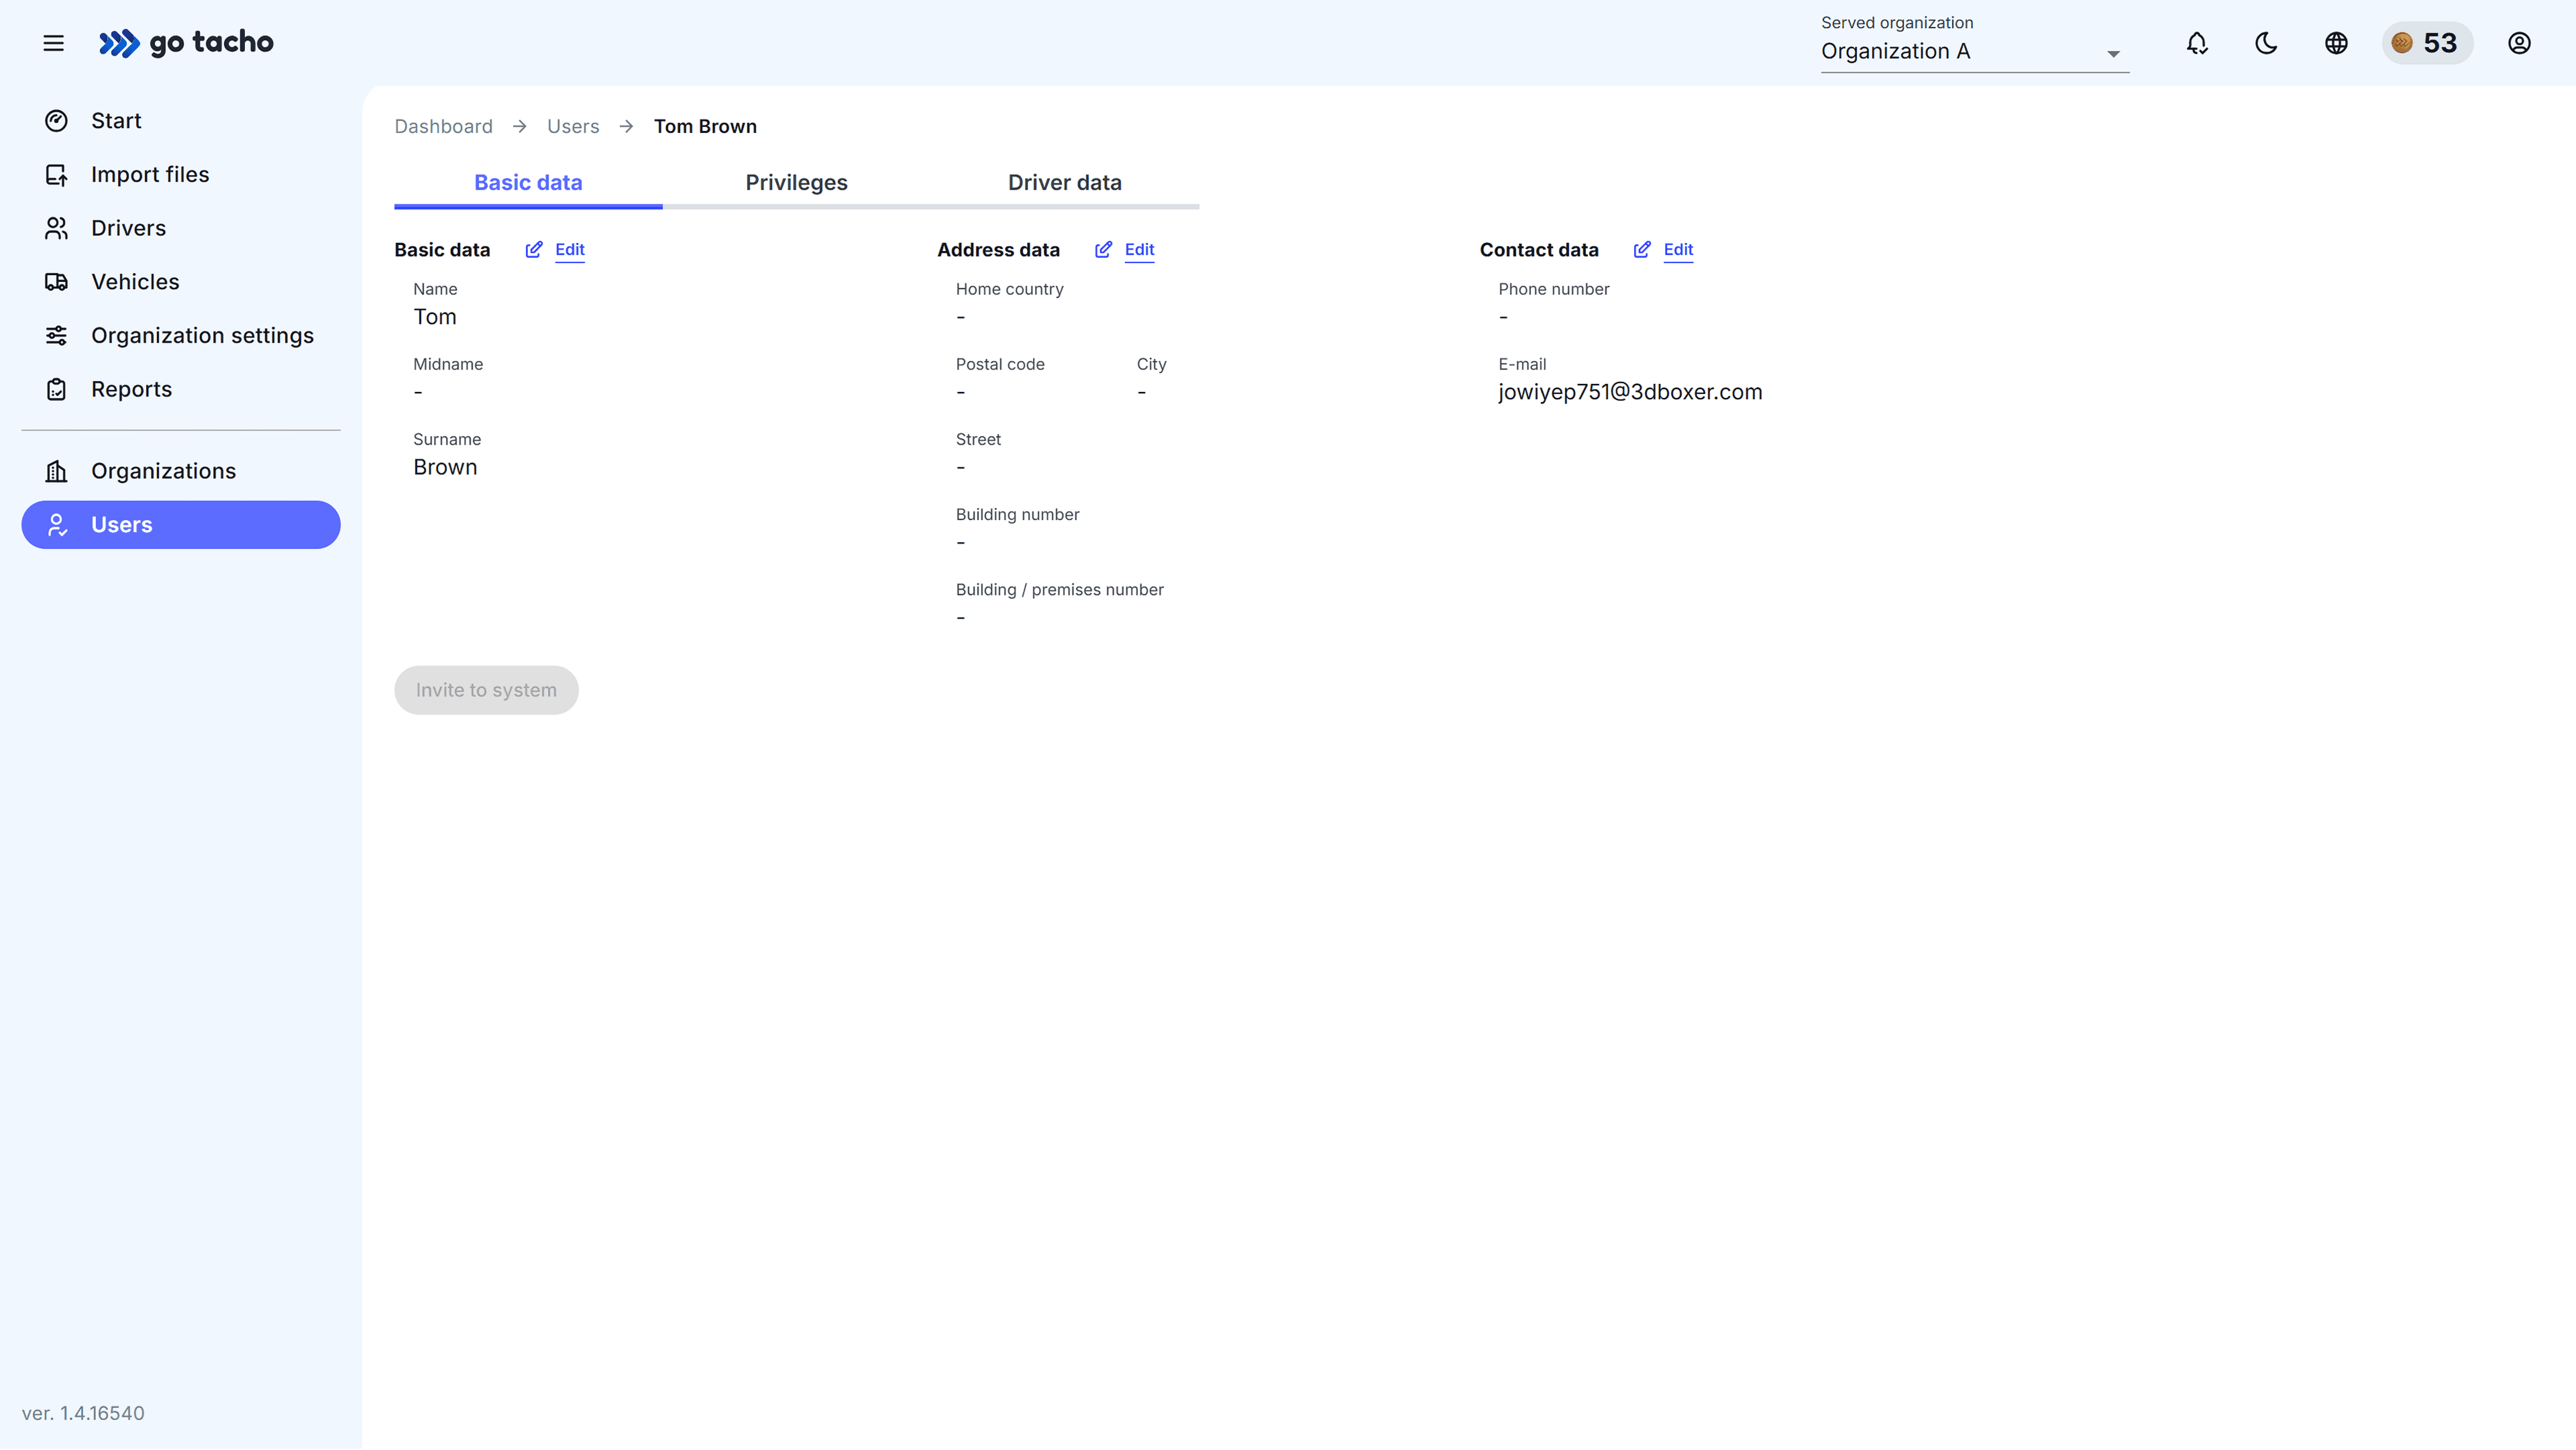The width and height of the screenshot is (2576, 1450).
Task: Expand the Organization A dropdown arrow
Action: (2112, 54)
